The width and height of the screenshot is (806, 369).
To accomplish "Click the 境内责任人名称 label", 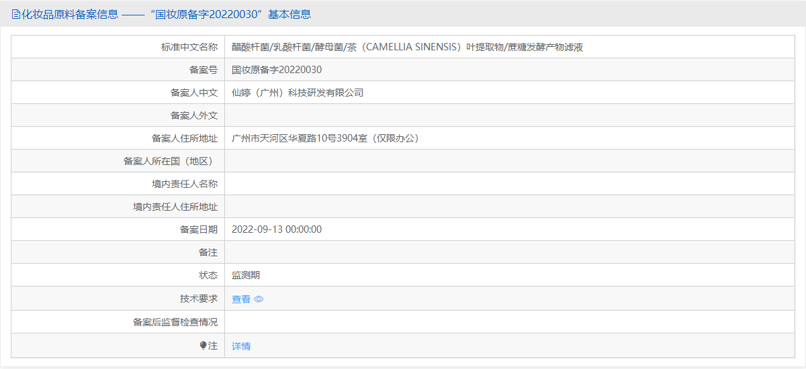I will coord(185,184).
